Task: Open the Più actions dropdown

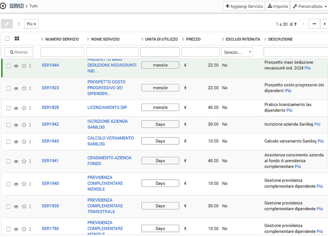Action: pos(31,24)
